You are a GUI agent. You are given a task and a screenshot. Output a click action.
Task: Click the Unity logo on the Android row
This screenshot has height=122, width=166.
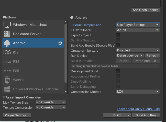(60, 43)
